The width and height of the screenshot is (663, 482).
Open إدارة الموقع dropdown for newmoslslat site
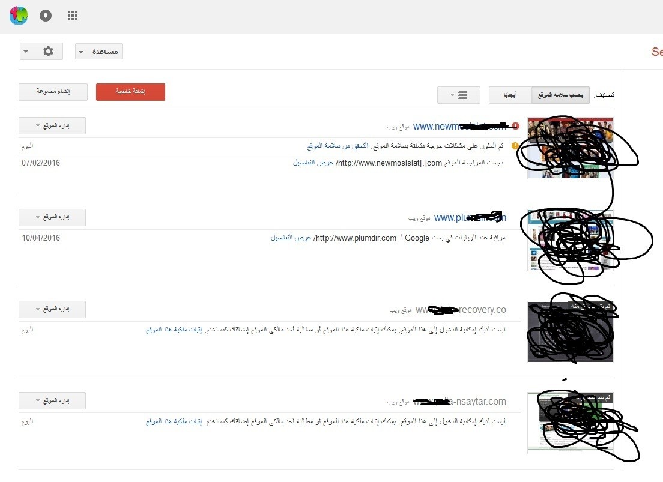(52, 126)
